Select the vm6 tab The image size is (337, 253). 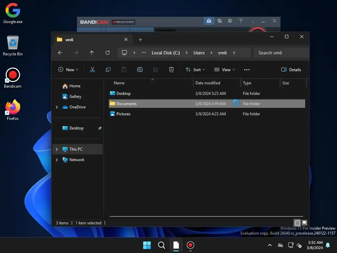[92, 40]
